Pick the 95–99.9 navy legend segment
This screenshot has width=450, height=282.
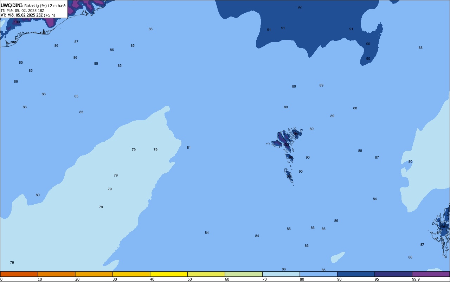393,274
